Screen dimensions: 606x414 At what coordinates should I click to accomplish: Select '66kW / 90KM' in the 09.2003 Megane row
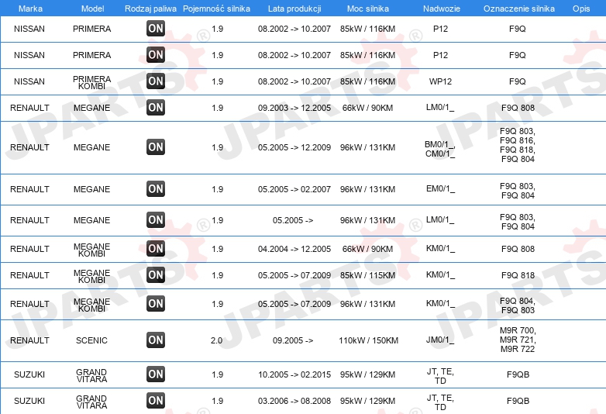[367, 108]
